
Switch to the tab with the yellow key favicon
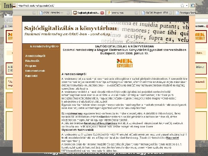pyautogui.click(x=122, y=13)
